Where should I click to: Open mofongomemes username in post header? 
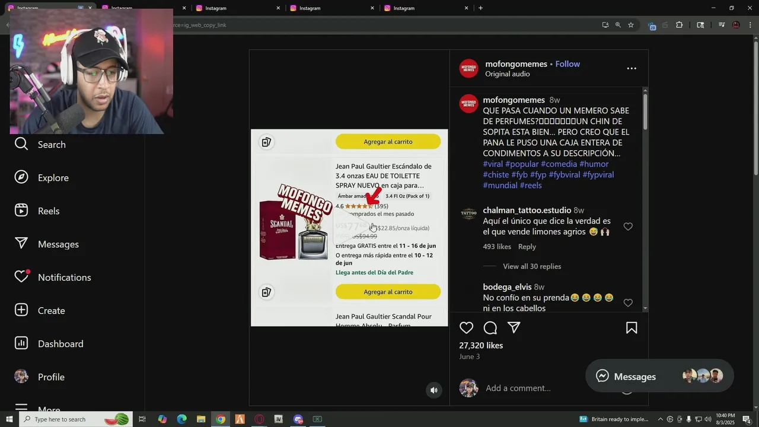pos(516,63)
